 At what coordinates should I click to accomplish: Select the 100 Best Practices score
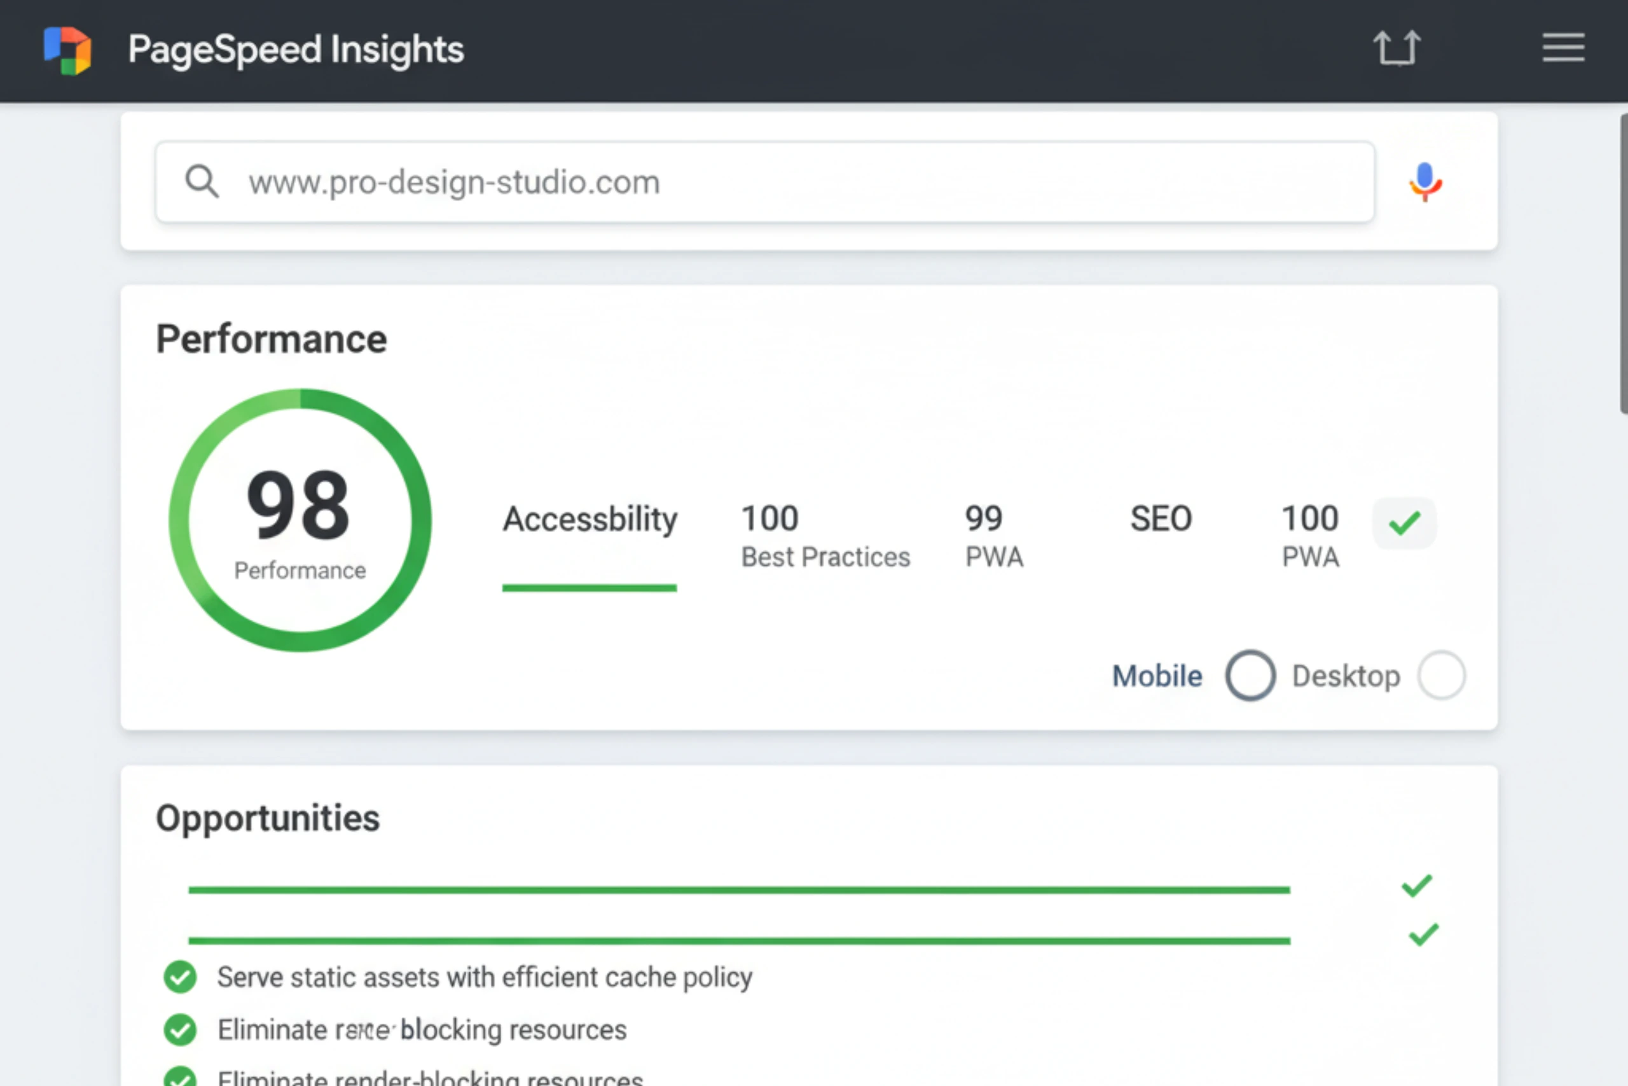click(x=825, y=537)
